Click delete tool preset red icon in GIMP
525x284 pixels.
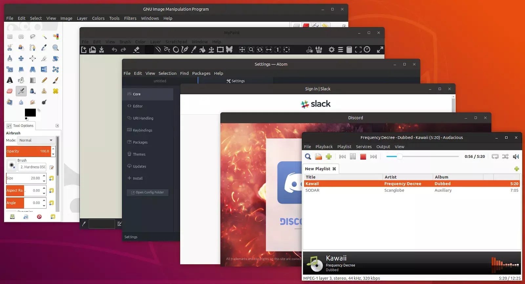click(39, 216)
